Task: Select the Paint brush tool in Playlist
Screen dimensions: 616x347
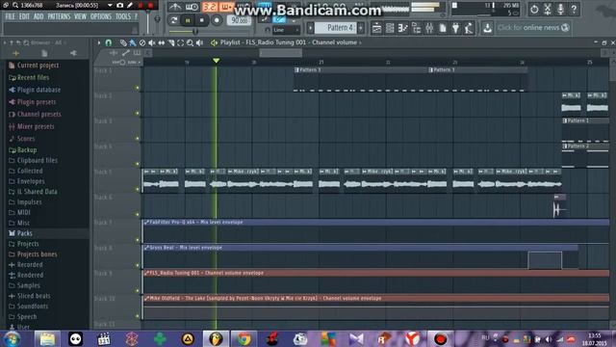Action: tap(133, 42)
